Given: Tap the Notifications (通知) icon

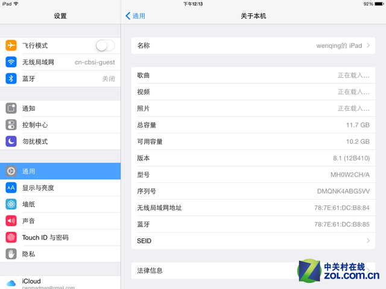Looking at the screenshot, I should [x=11, y=108].
